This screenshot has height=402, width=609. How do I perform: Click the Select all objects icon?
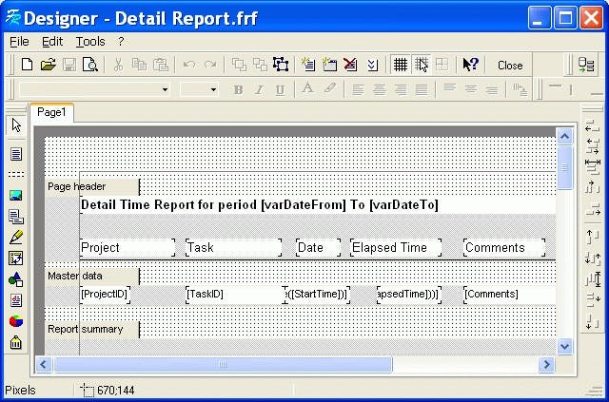tap(281, 65)
